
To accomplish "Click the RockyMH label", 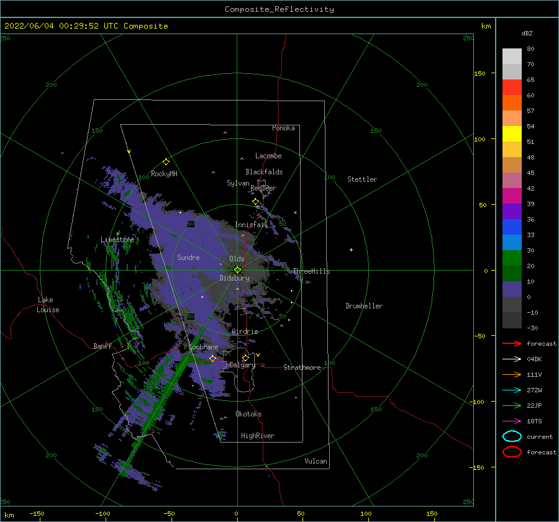I will 164,174.
